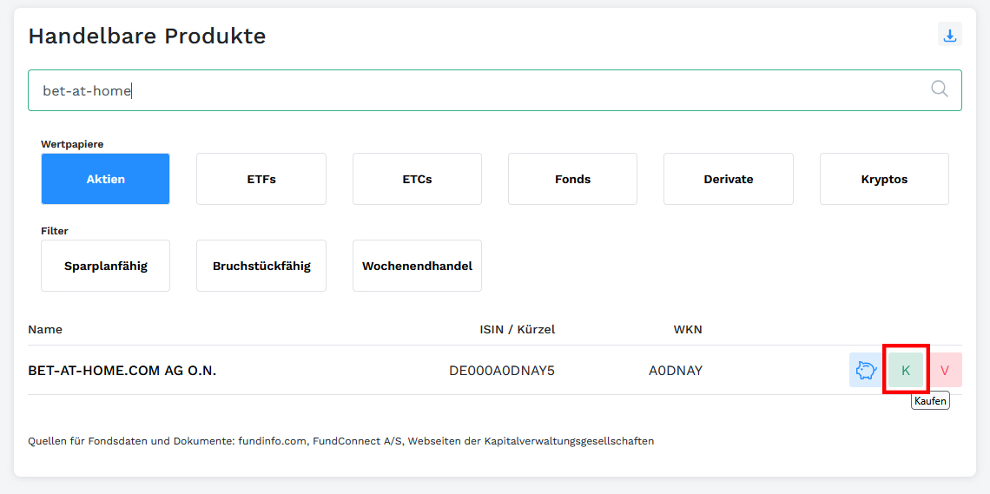Screen dimensions: 990x494
Task: Click the WKN column header
Action: (688, 330)
